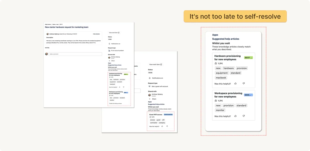Screen dimensions: 310x151
Task: Click external-link icon on View work item, marketing window
Action: tap(119, 33)
